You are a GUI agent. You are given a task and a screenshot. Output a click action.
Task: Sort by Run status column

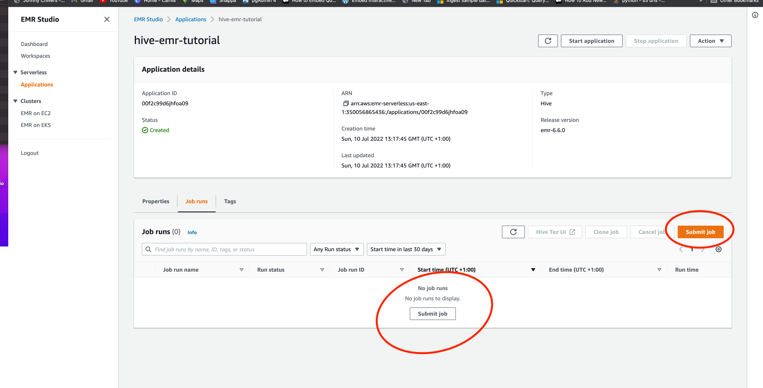click(x=322, y=270)
